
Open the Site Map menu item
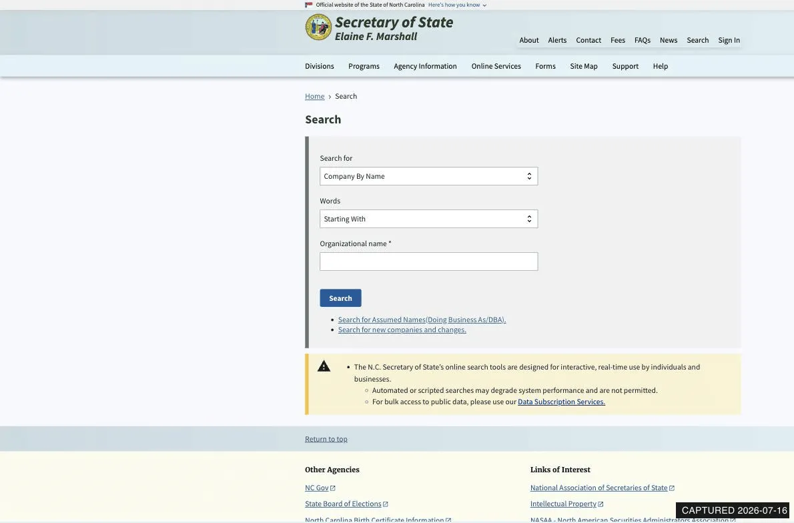click(583, 66)
